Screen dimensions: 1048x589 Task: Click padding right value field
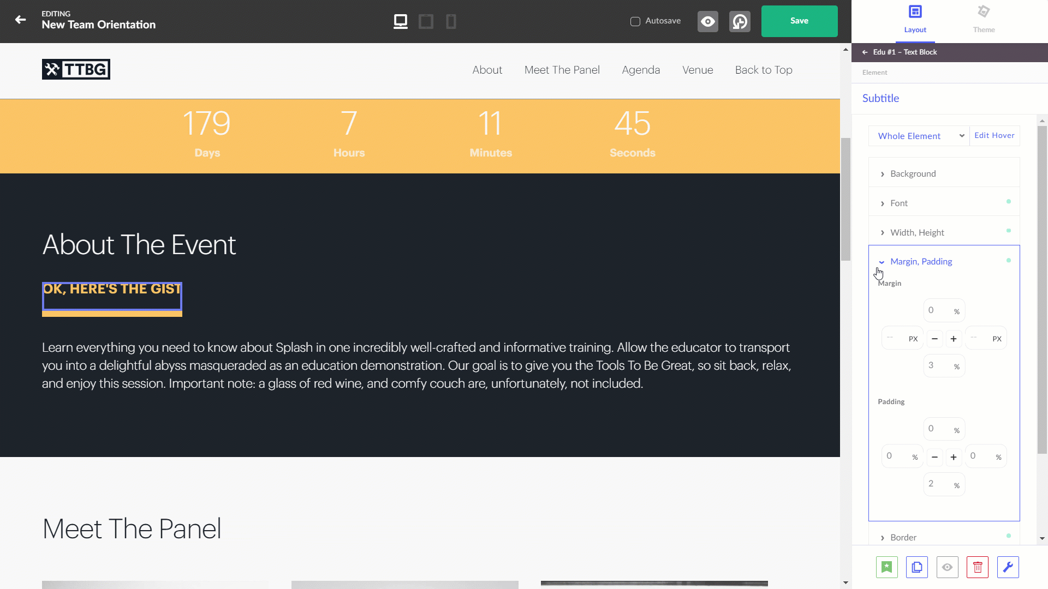(986, 456)
